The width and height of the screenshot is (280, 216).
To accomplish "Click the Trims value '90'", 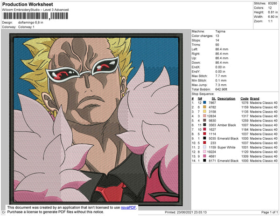I will [x=217, y=45].
